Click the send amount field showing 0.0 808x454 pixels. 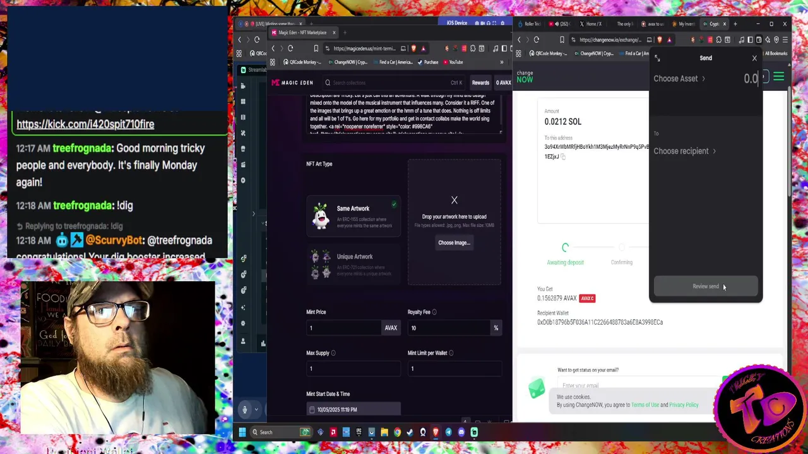click(750, 79)
